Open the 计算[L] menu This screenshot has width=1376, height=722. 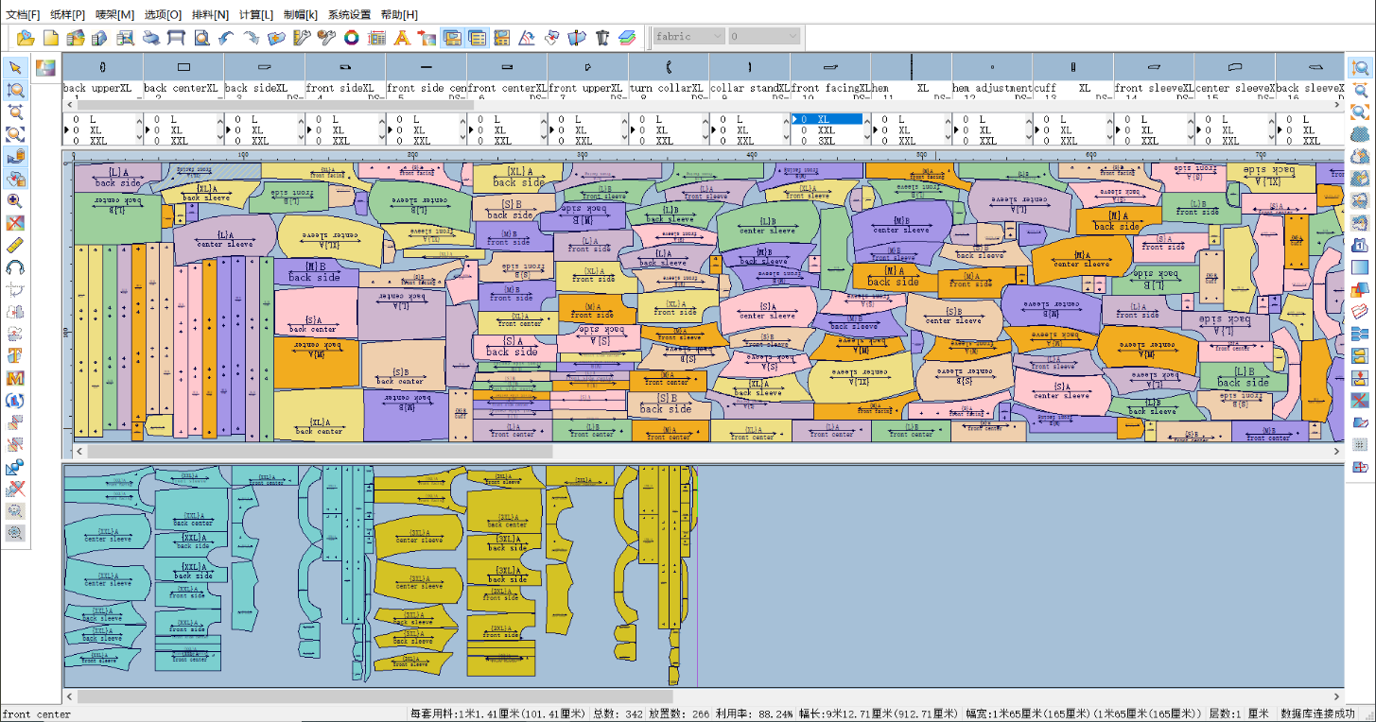(x=256, y=15)
